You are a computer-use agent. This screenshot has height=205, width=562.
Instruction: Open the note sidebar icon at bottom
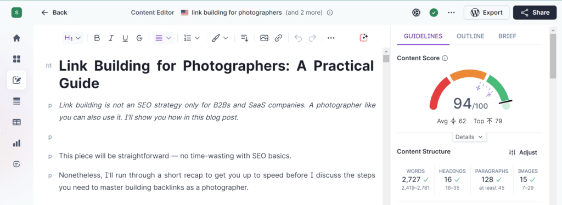point(16,164)
